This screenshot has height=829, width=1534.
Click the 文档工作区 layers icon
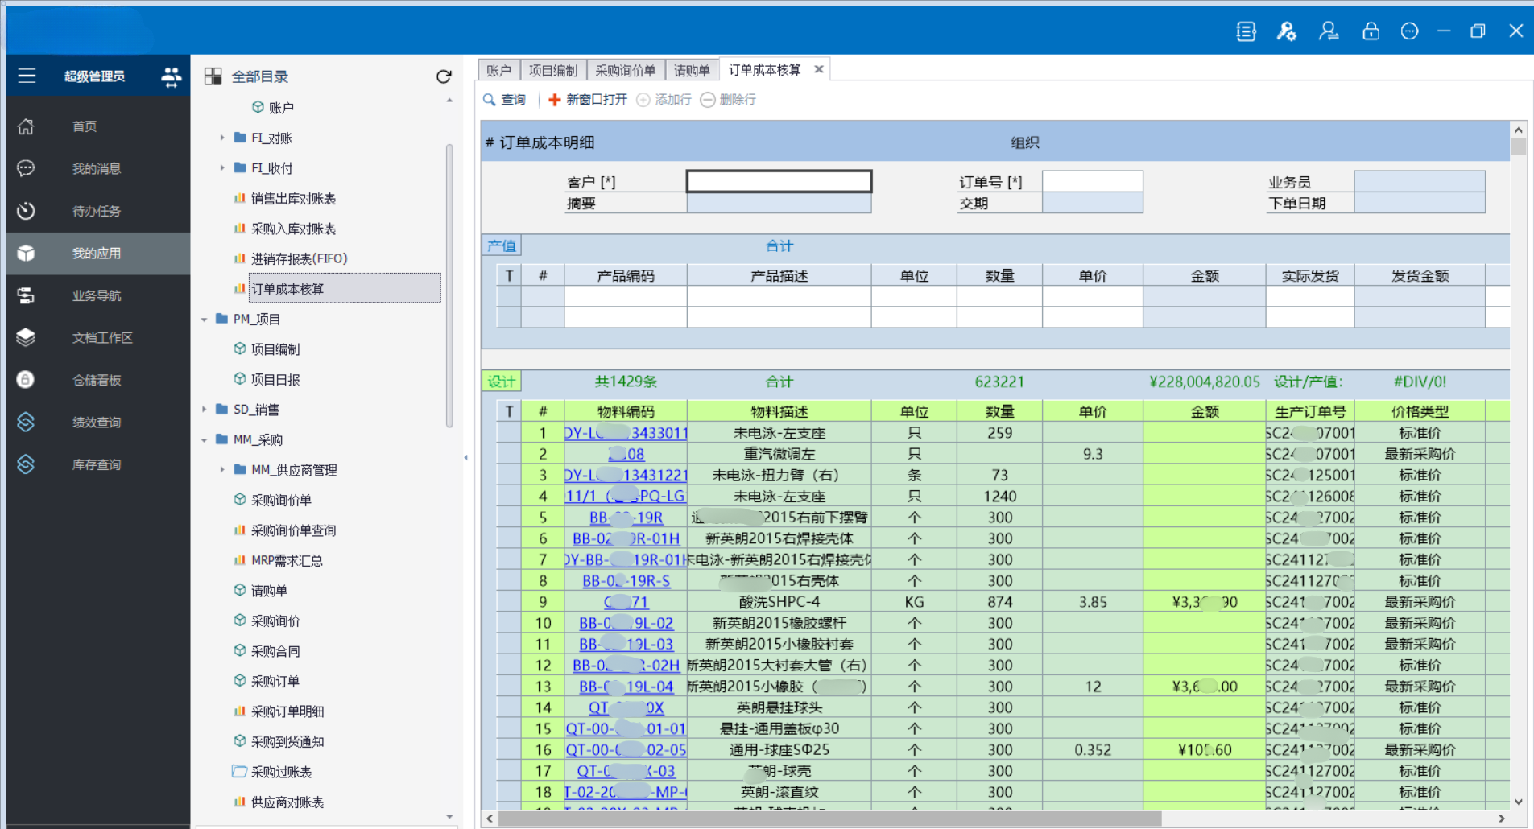26,337
